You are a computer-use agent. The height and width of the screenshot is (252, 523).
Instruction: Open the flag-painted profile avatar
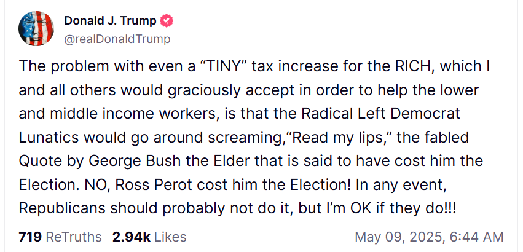point(36,28)
